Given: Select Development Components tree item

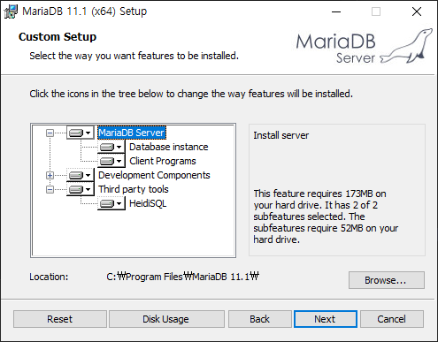Looking at the screenshot, I should [154, 175].
